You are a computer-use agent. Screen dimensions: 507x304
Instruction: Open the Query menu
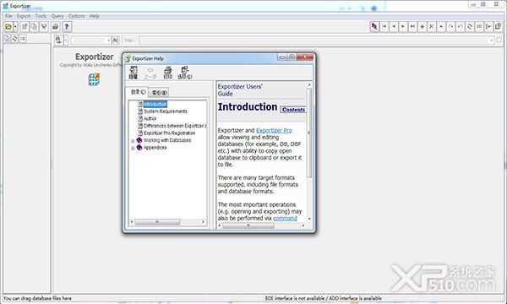tap(57, 16)
